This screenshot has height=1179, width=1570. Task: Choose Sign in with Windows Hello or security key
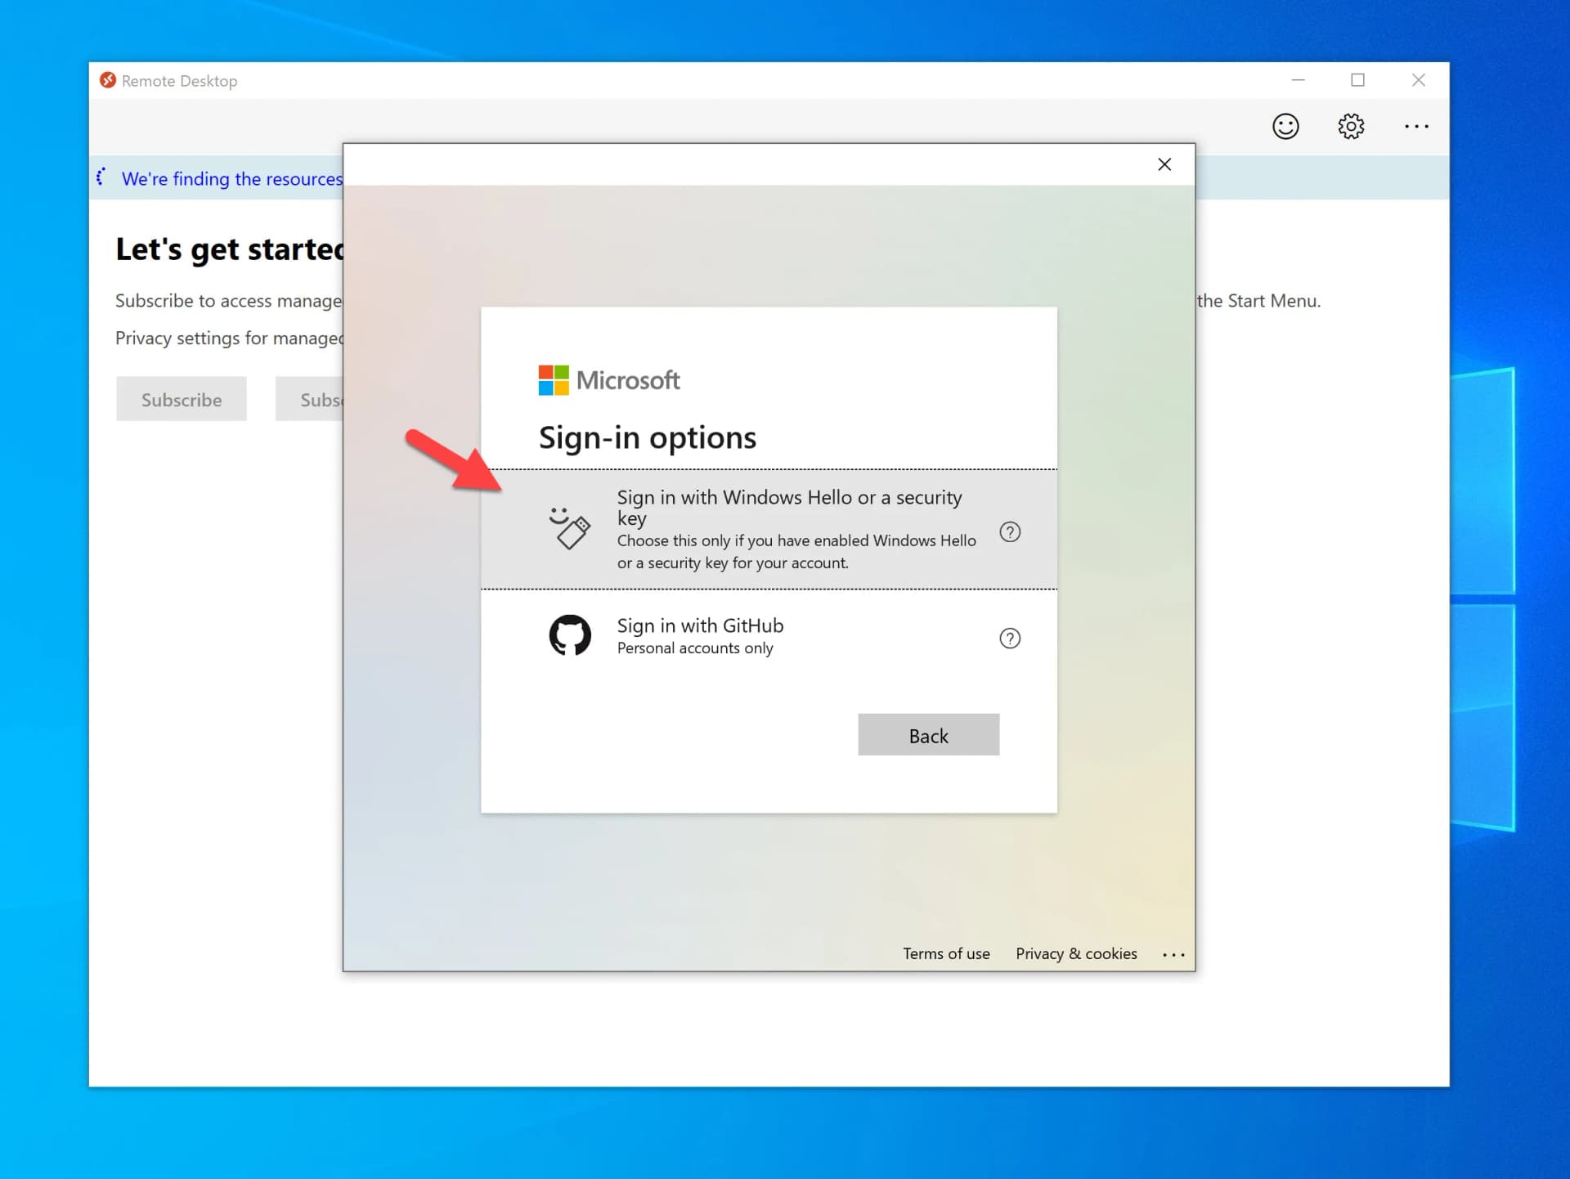(769, 529)
